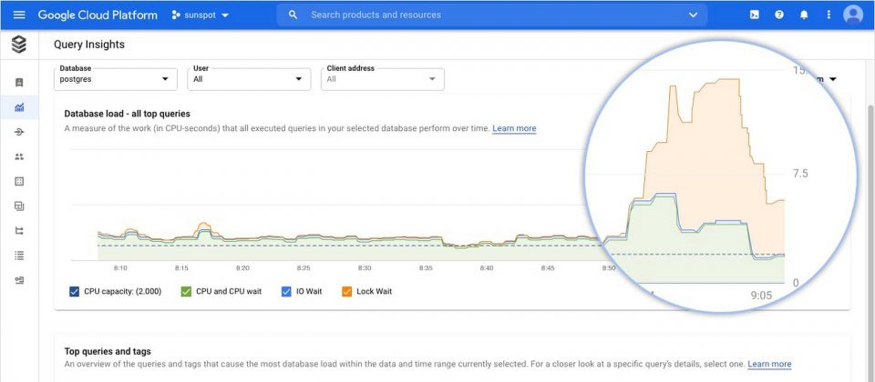Click the 8:10 time label on chart axis
875x382 pixels.
tap(120, 268)
